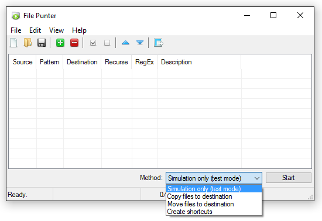Move rule up with blue up arrow

tap(125, 43)
